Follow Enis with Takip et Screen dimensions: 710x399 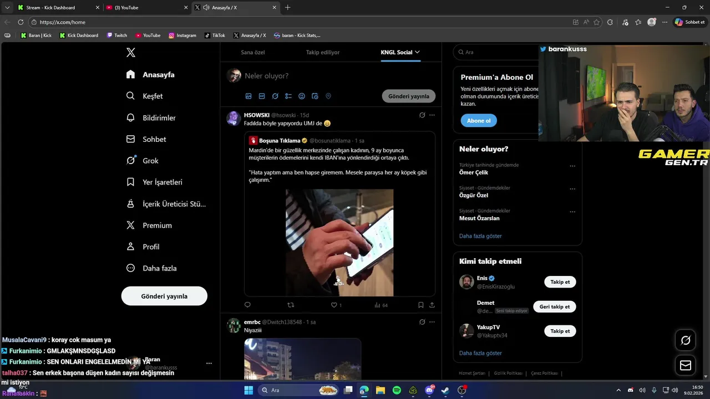click(x=560, y=282)
